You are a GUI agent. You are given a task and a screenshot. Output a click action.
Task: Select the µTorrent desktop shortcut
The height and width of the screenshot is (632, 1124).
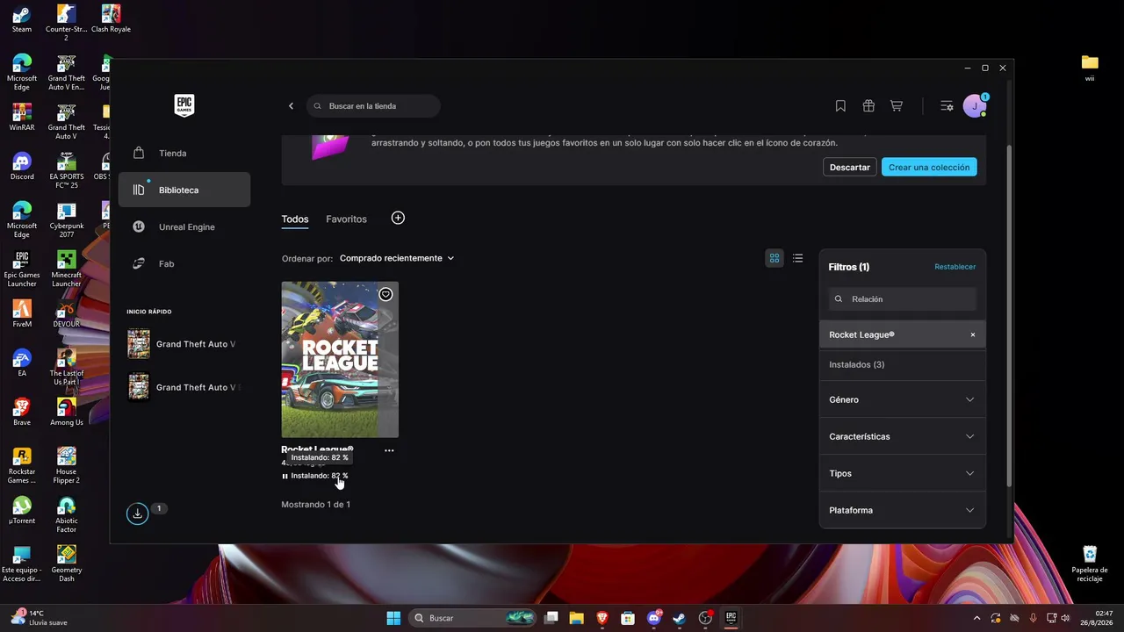pyautogui.click(x=22, y=511)
